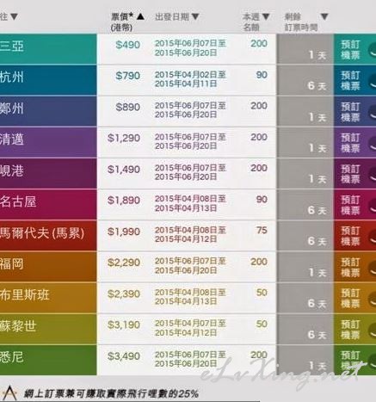
Task: Open the 25% mileage earning notice
Action: click(111, 393)
